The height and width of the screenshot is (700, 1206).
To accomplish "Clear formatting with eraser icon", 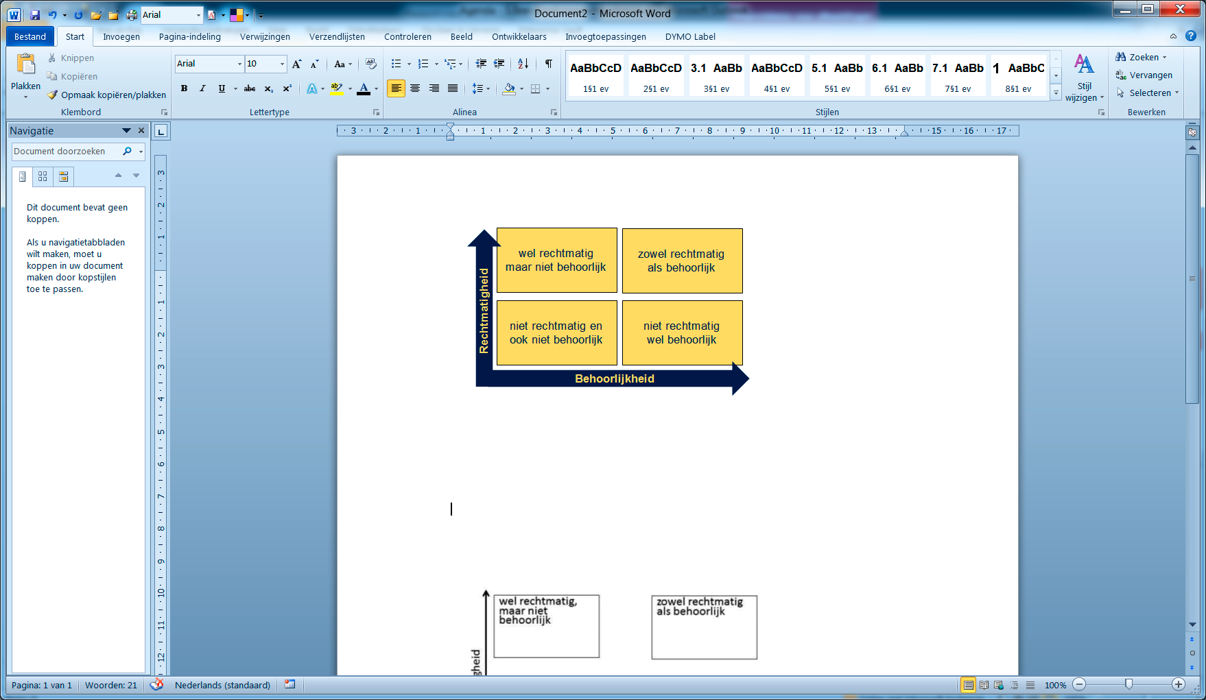I will 371,64.
